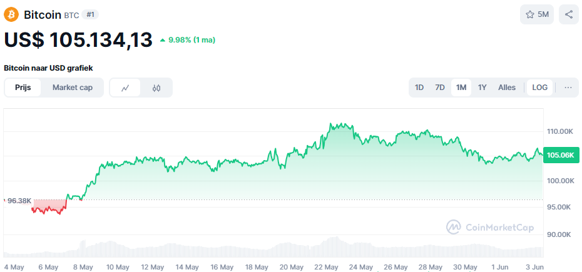Click the US$ 105.134,13 price text
582x272 pixels.
[x=78, y=39]
